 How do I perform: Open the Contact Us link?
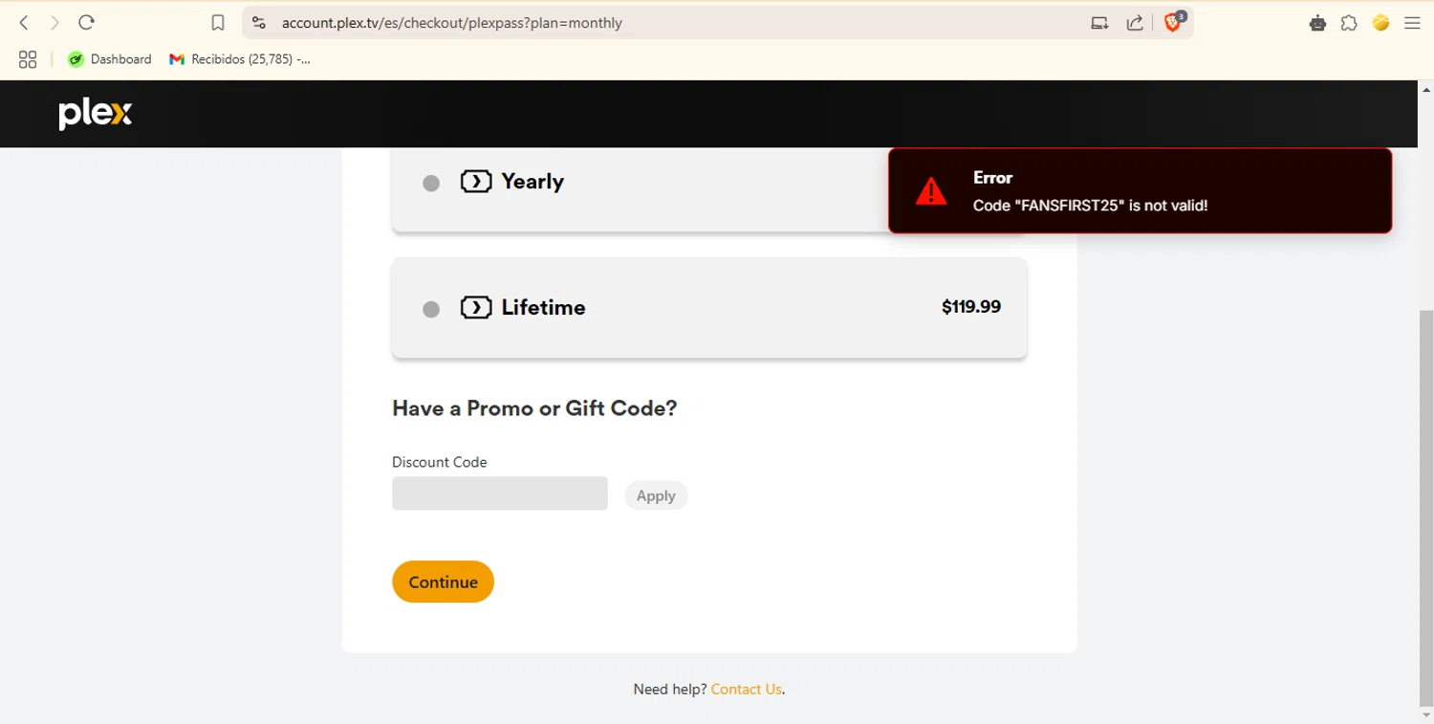point(747,689)
